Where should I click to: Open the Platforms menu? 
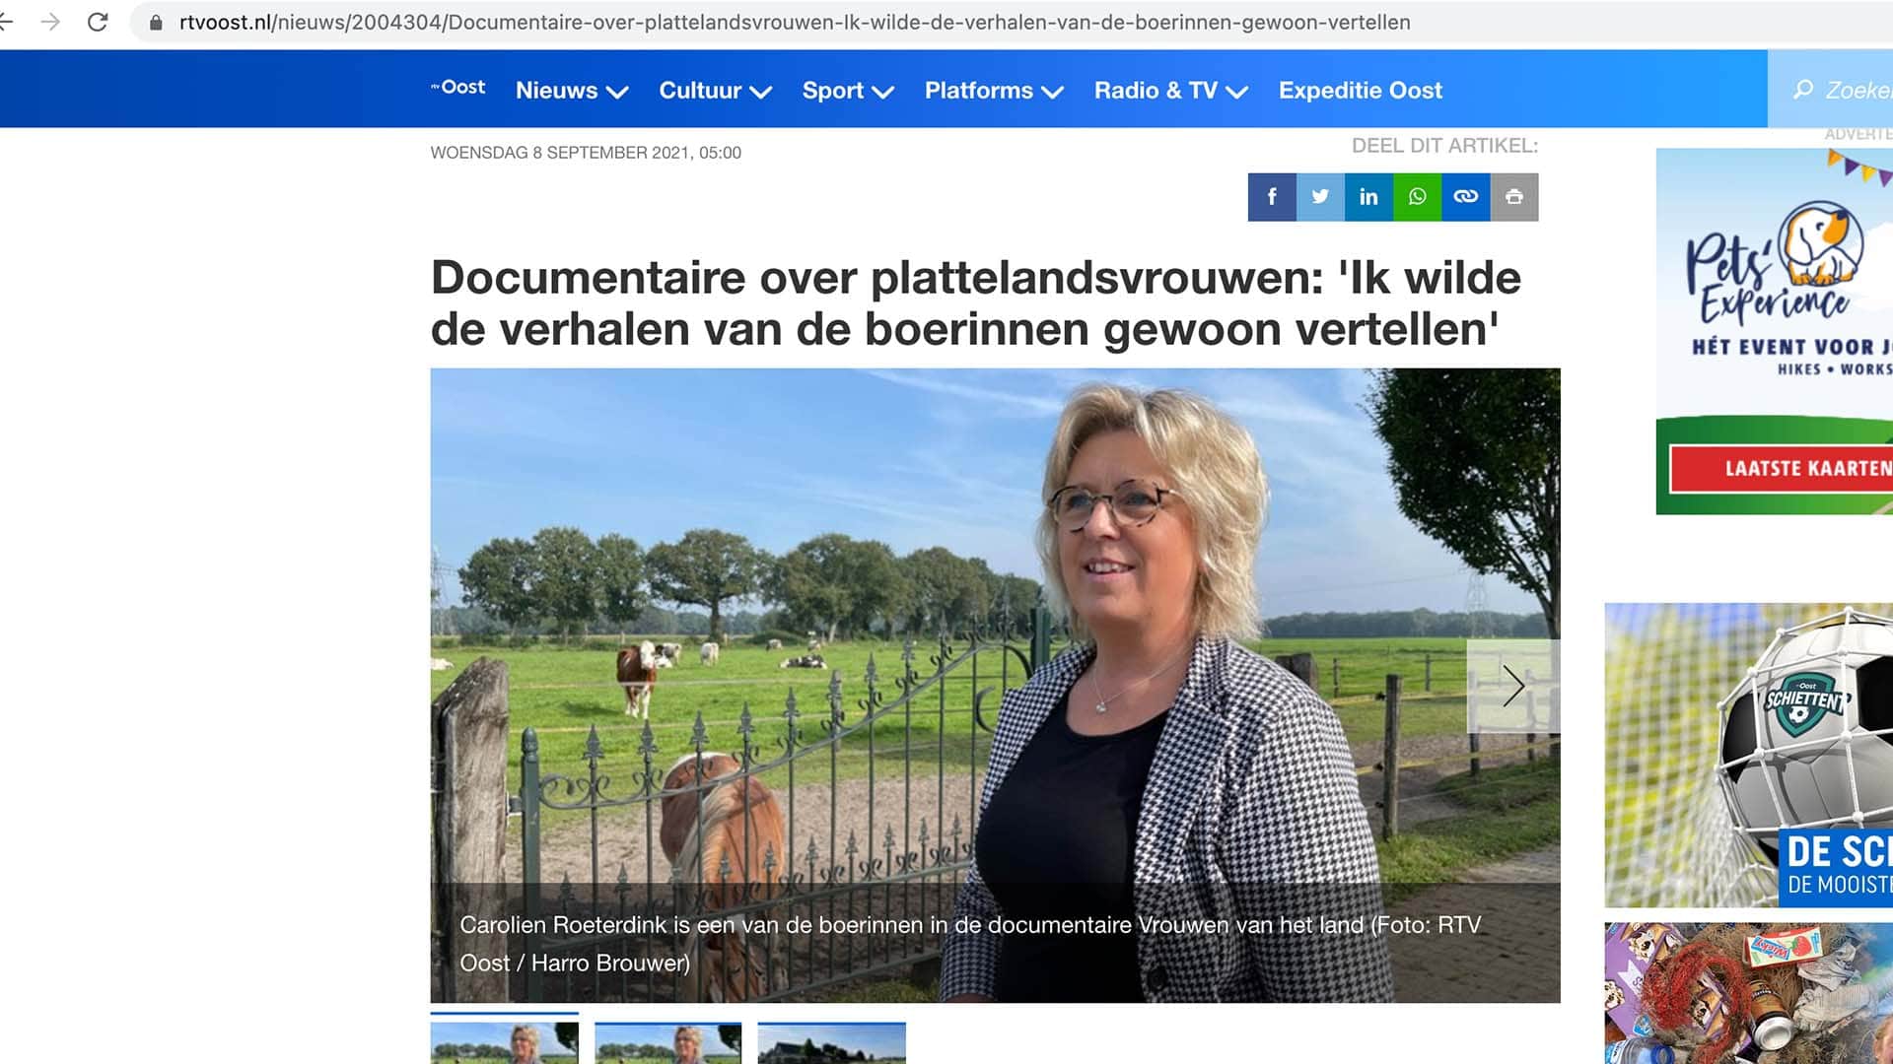point(994,91)
